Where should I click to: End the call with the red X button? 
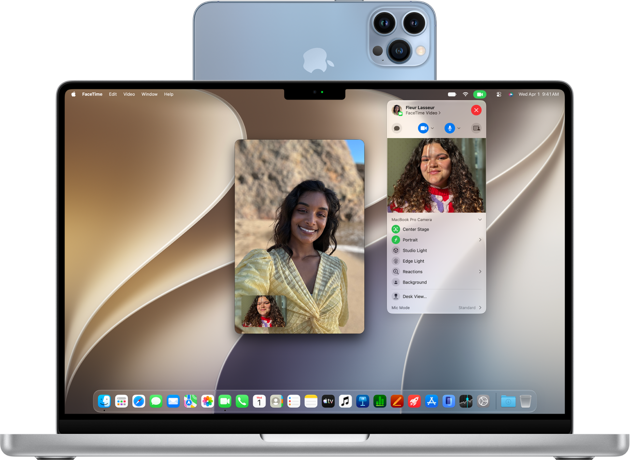476,110
